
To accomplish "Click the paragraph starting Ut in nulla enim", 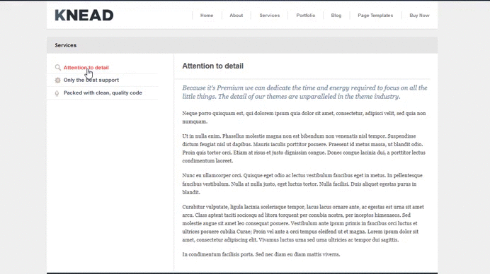I will [x=304, y=148].
